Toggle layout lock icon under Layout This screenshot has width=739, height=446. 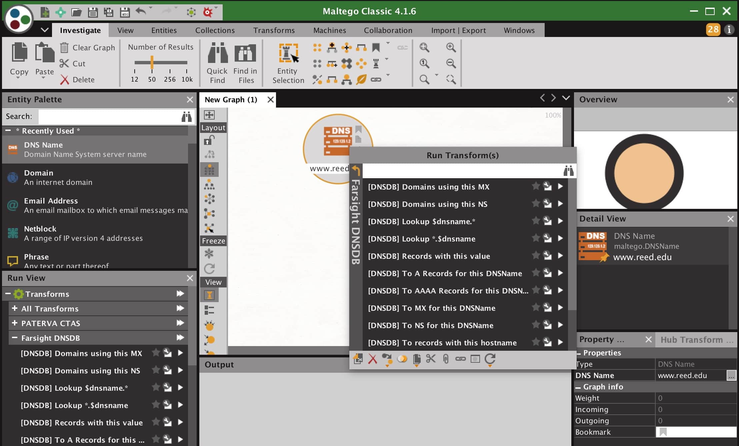(209, 141)
